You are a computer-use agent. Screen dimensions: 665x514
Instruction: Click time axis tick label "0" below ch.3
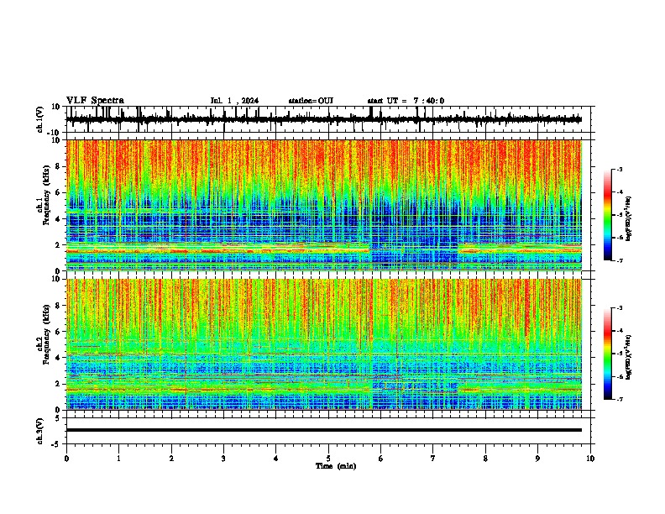coord(66,459)
